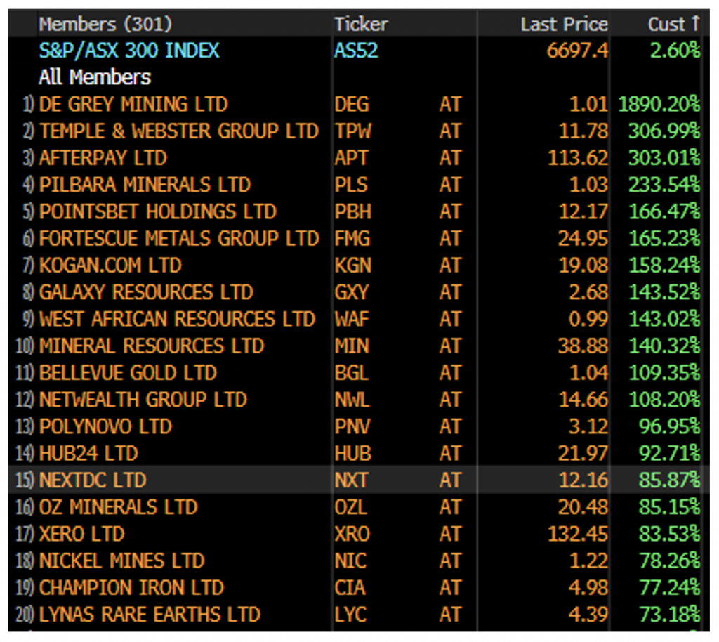Screen dimensions: 719x642
Task: Select GALAXY RESOURCES LTD entry
Action: (x=146, y=292)
